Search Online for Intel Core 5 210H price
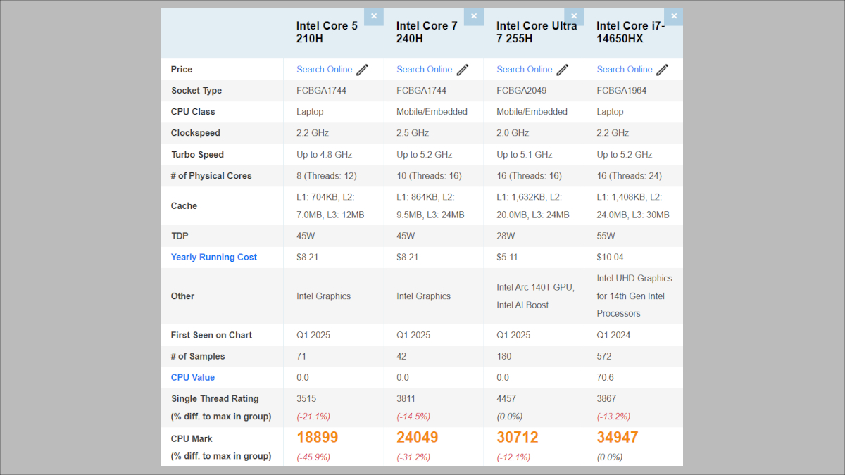Image resolution: width=845 pixels, height=475 pixels. click(x=324, y=69)
